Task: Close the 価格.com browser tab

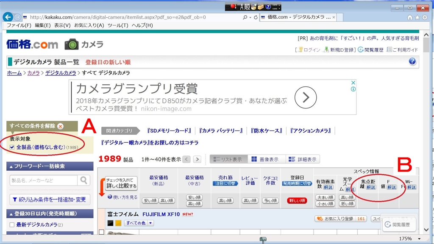Action: [334, 17]
